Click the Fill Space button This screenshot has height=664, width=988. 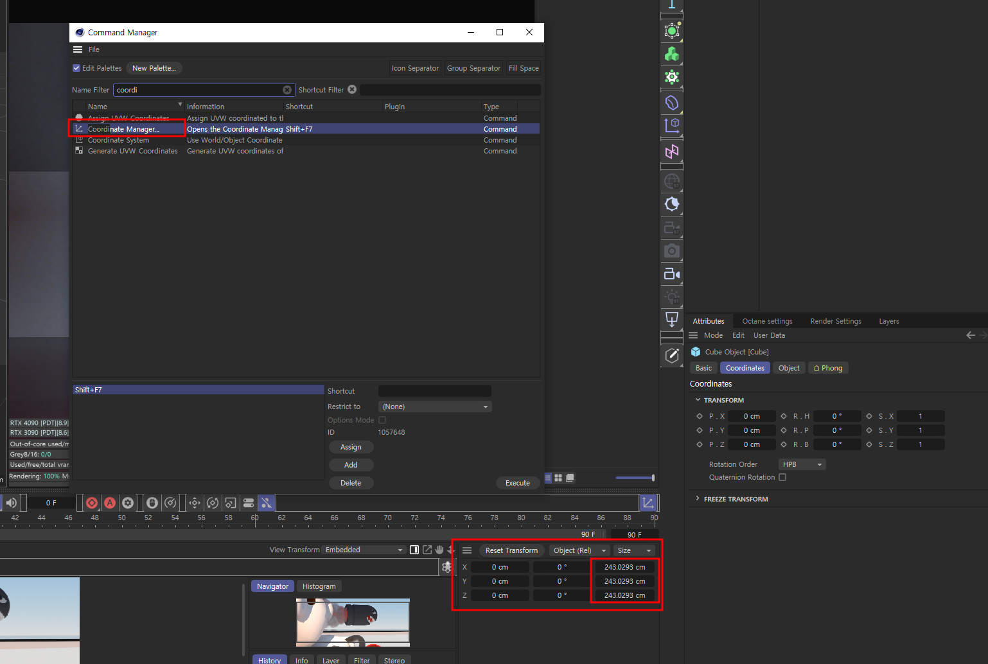point(524,68)
